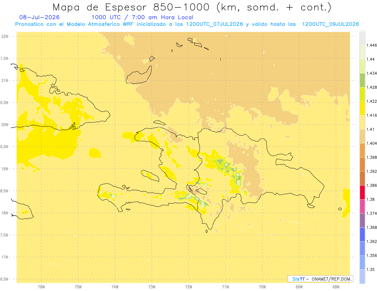
Task: Click the "71W" longitude label
Action: click(x=226, y=287)
